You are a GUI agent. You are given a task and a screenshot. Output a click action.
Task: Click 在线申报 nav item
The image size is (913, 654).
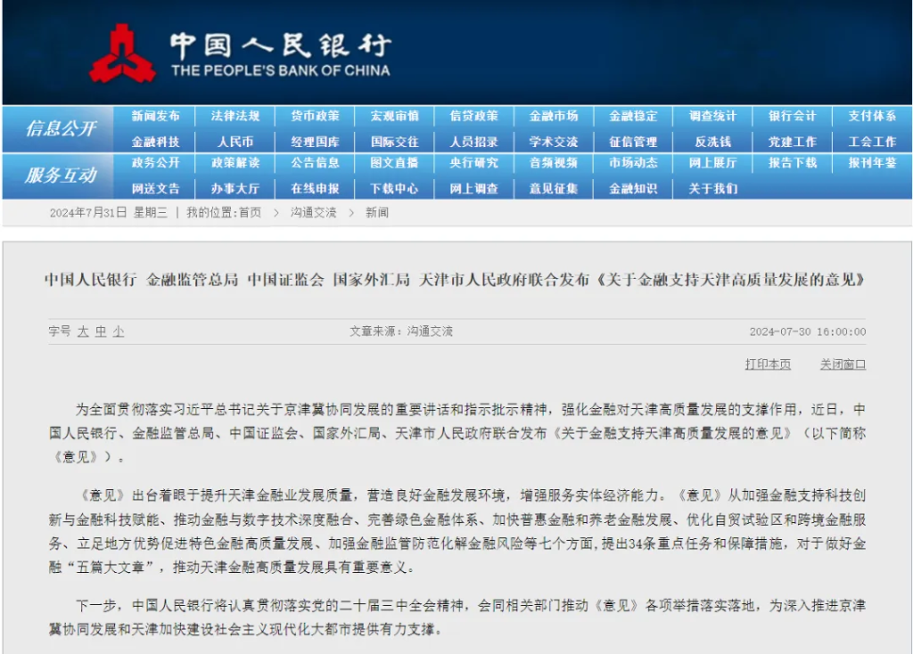[315, 189]
